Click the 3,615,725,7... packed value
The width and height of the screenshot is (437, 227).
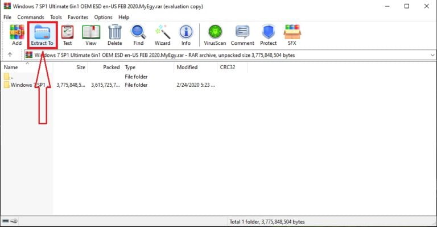105,85
